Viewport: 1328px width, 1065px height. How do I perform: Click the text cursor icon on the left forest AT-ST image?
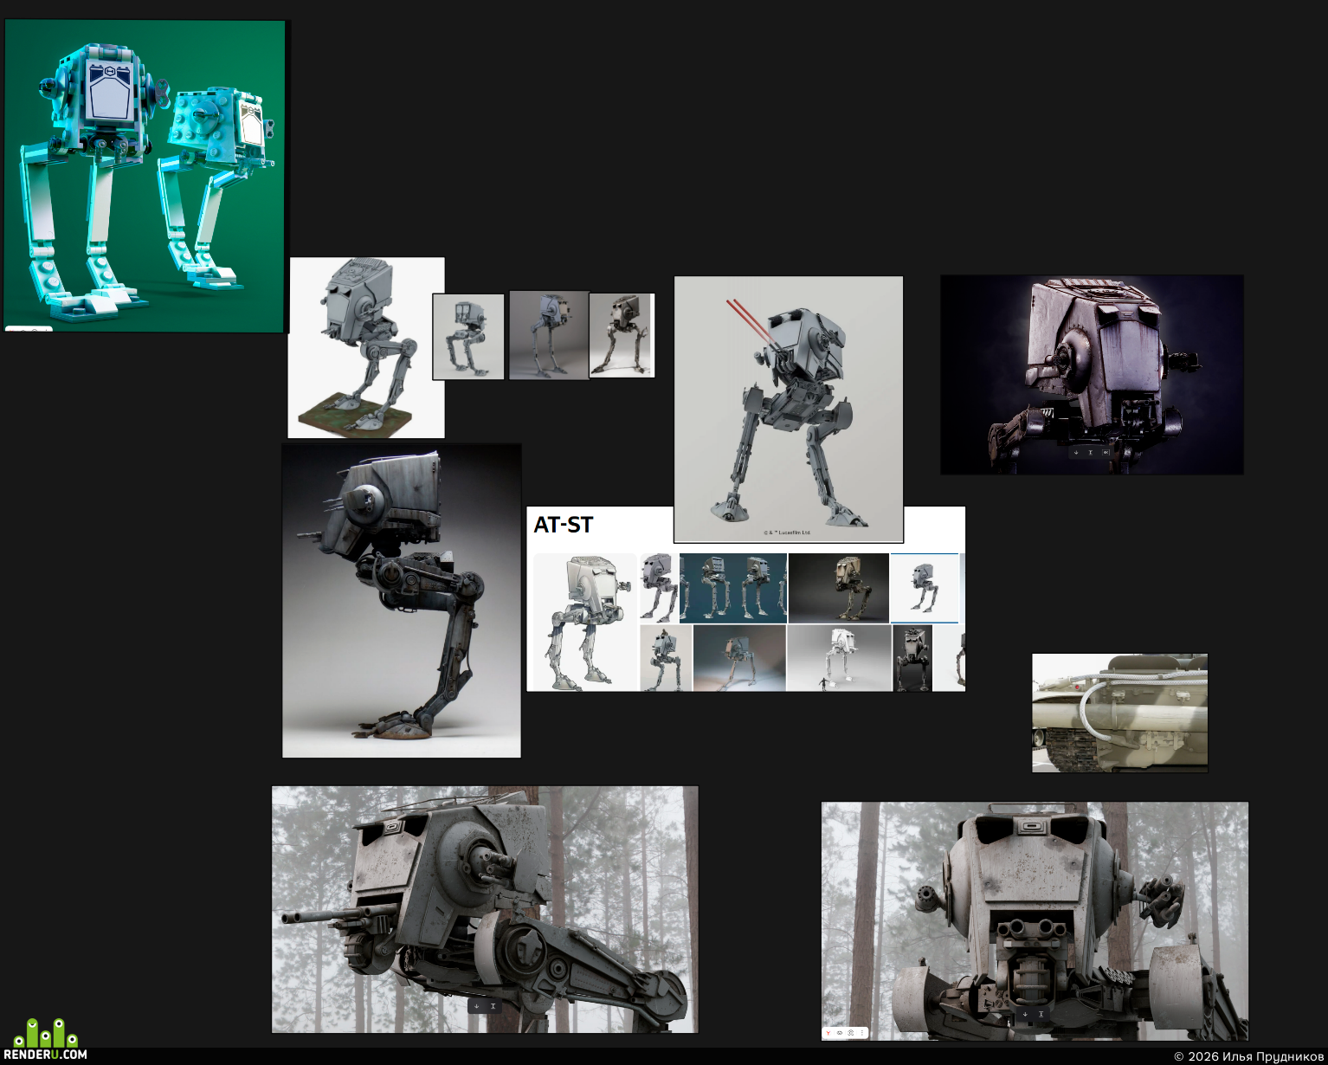coord(493,1006)
